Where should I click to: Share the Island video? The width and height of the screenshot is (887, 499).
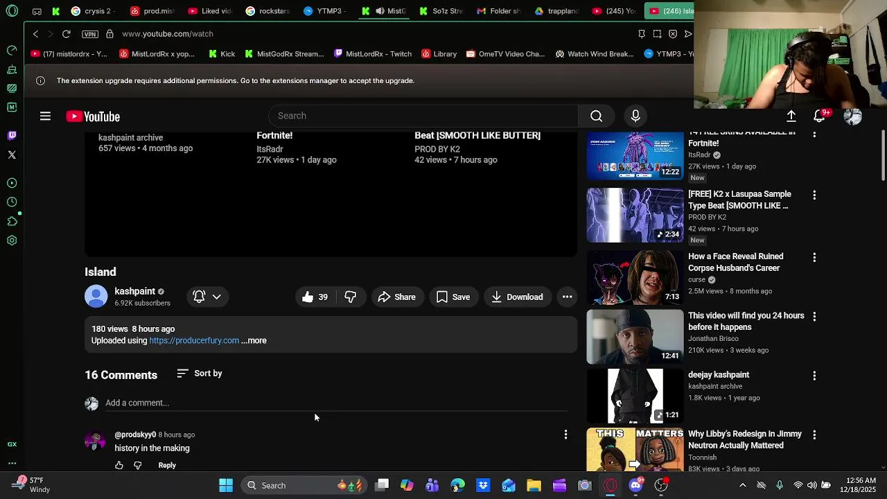coord(397,297)
